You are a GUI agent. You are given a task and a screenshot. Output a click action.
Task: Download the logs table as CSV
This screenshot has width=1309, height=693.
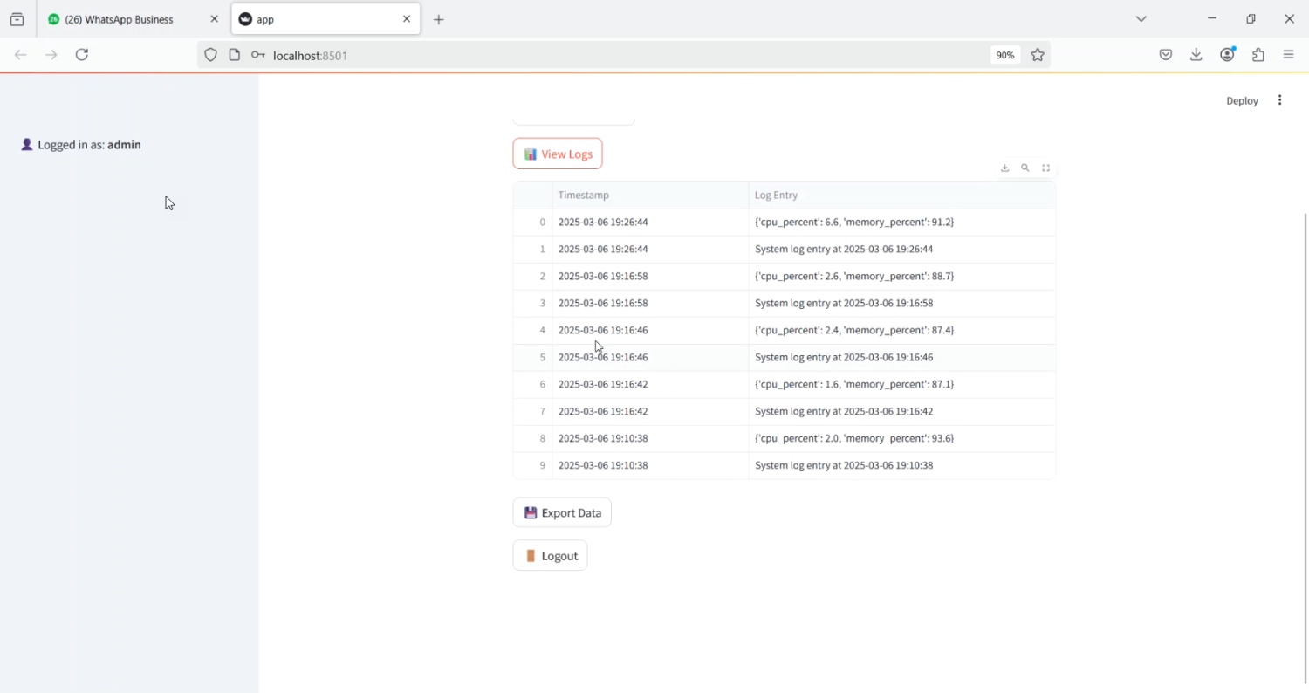click(1004, 168)
